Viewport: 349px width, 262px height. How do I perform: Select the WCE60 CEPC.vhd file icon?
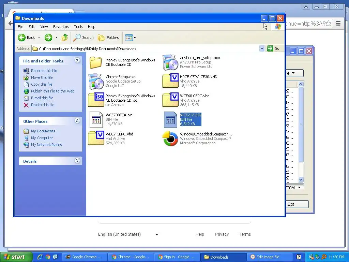[170, 100]
